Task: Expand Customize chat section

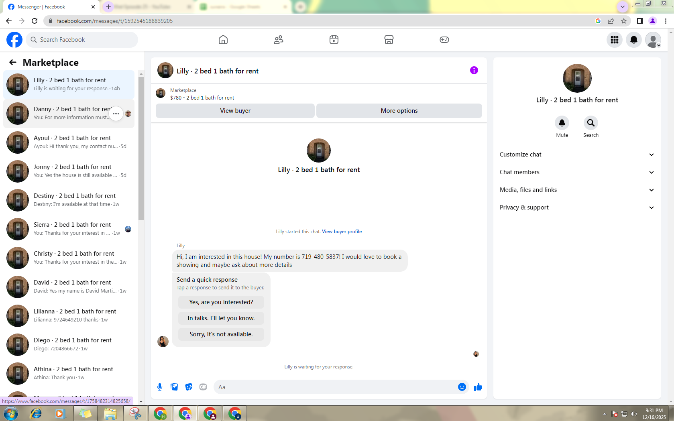Action: click(577, 155)
